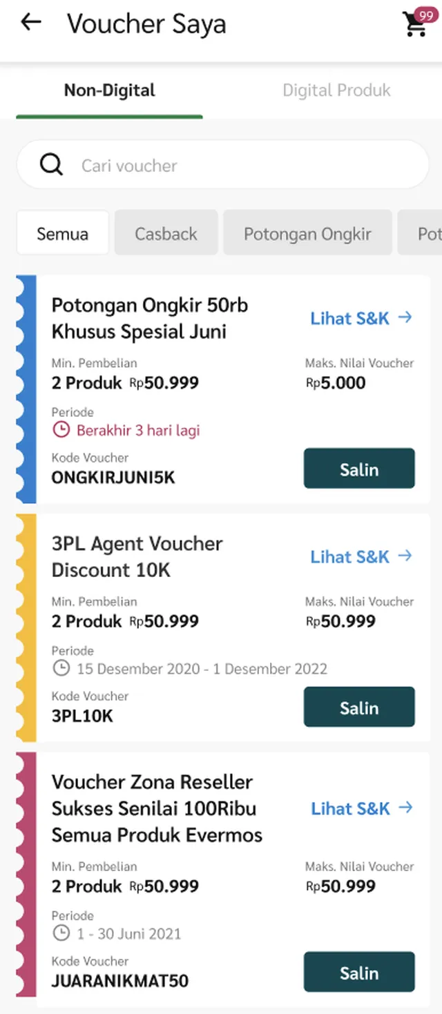Tap the search magnifier icon
Image resolution: width=442 pixels, height=1014 pixels.
(51, 165)
